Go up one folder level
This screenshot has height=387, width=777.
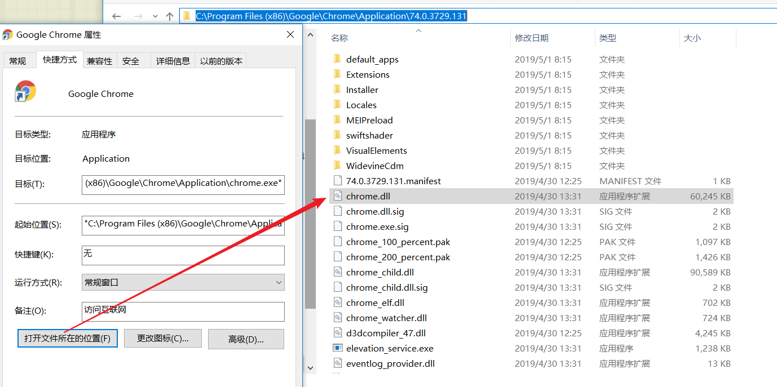pos(169,16)
